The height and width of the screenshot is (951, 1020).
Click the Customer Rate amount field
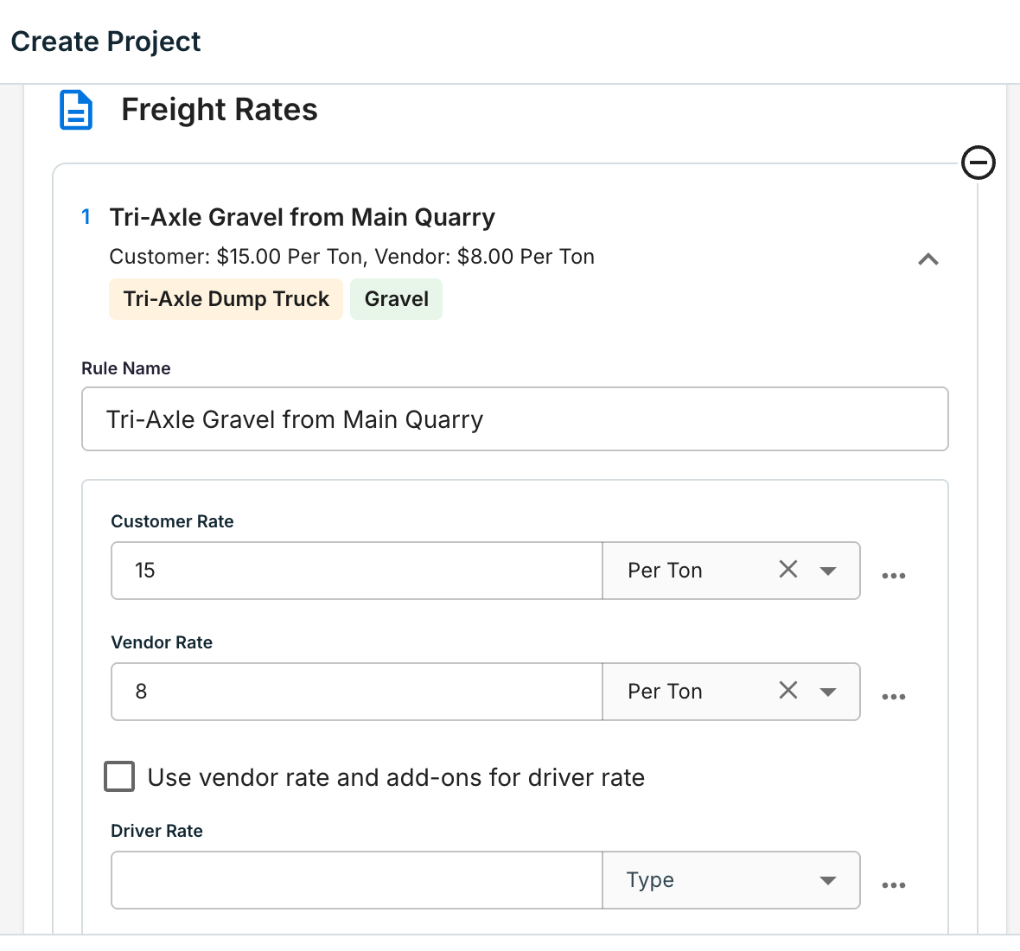click(356, 571)
